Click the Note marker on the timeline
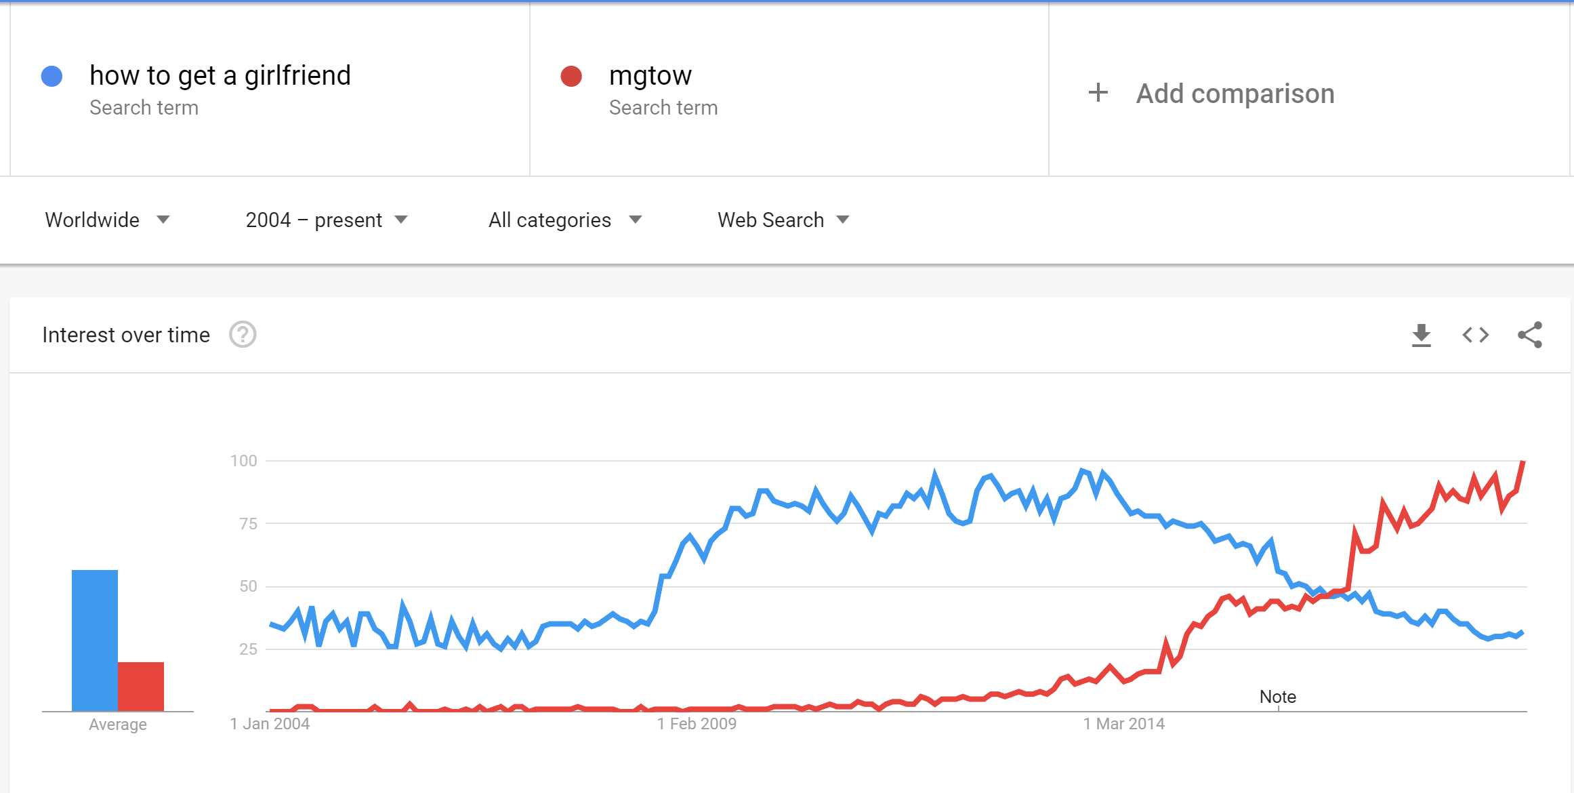Image resolution: width=1574 pixels, height=793 pixels. click(x=1278, y=697)
